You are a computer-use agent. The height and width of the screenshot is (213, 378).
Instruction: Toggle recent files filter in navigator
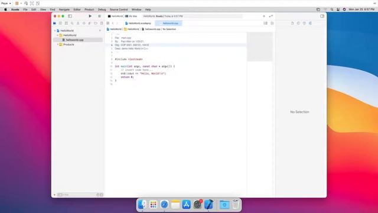[98, 195]
